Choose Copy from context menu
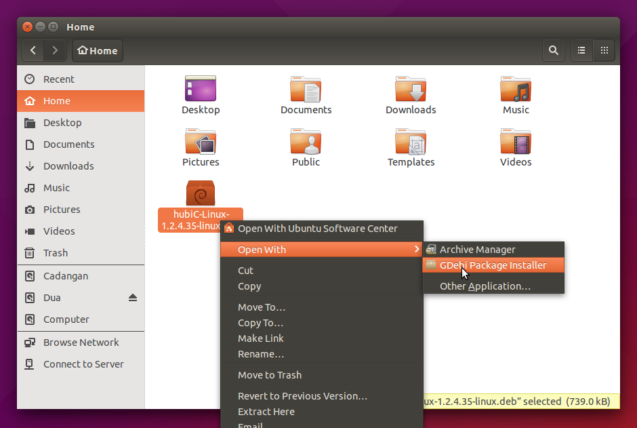Viewport: 637px width, 428px height. (322, 286)
